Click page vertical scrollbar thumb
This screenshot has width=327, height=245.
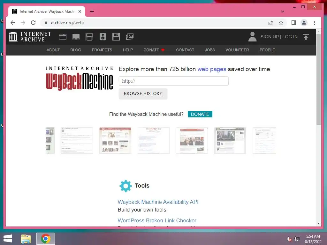coord(318,79)
